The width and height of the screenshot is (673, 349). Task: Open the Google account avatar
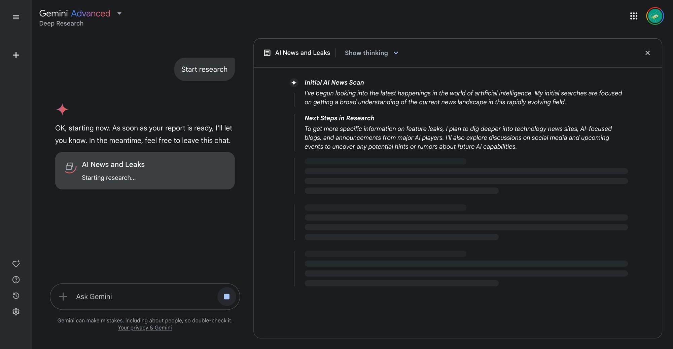(655, 16)
